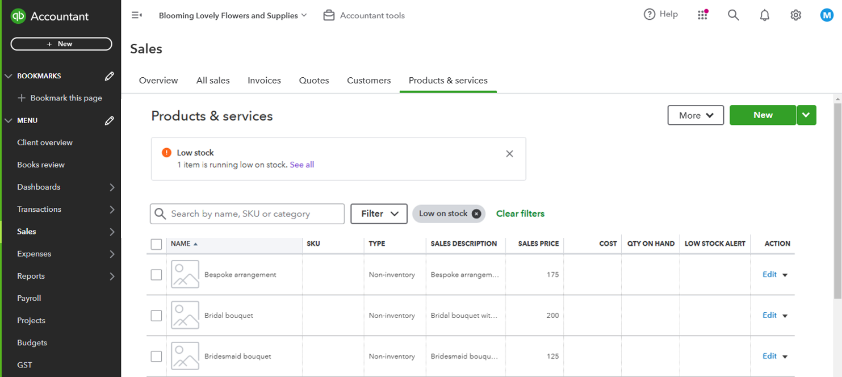Go to the Customers tab
This screenshot has width=842, height=377.
tap(368, 81)
